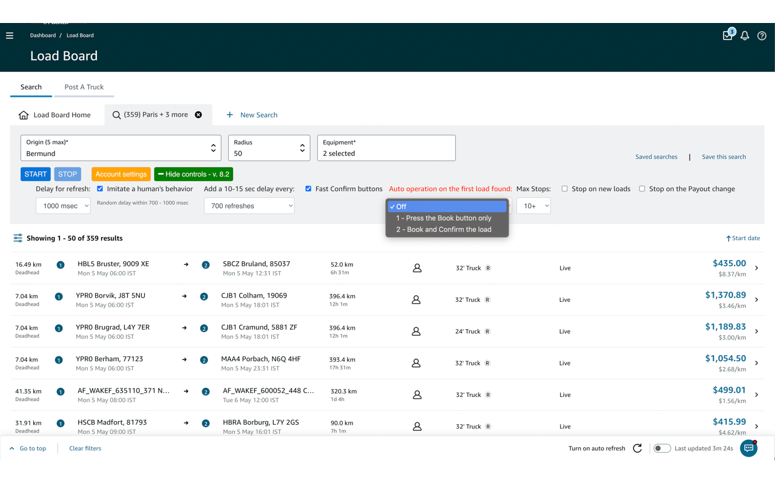775x484 pixels.
Task: Enable Stop on new loads
Action: tap(564, 189)
